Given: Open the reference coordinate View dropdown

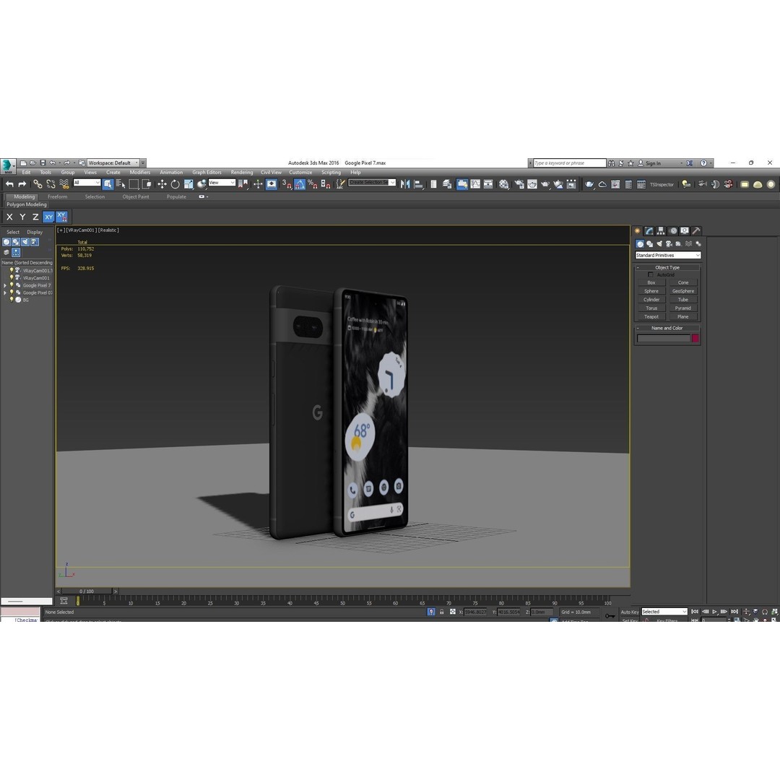Looking at the screenshot, I should click(x=222, y=183).
